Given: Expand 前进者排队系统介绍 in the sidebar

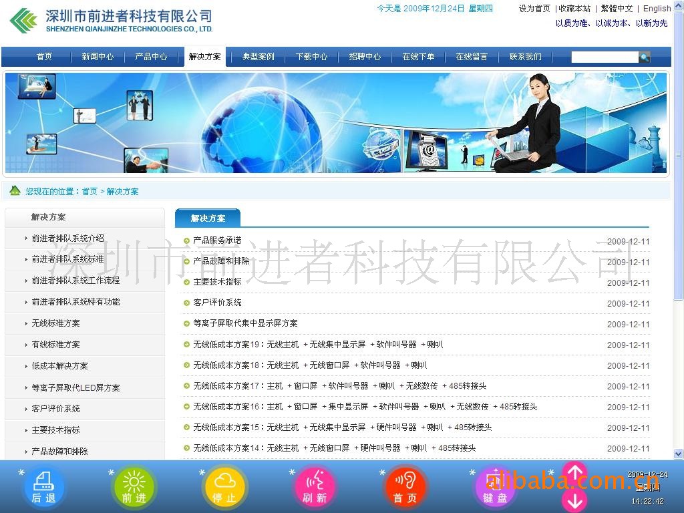Looking at the screenshot, I should click(x=67, y=238).
